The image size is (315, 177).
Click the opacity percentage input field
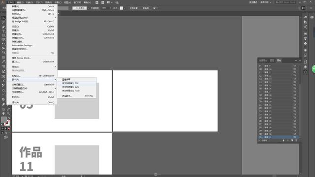click(x=105, y=8)
